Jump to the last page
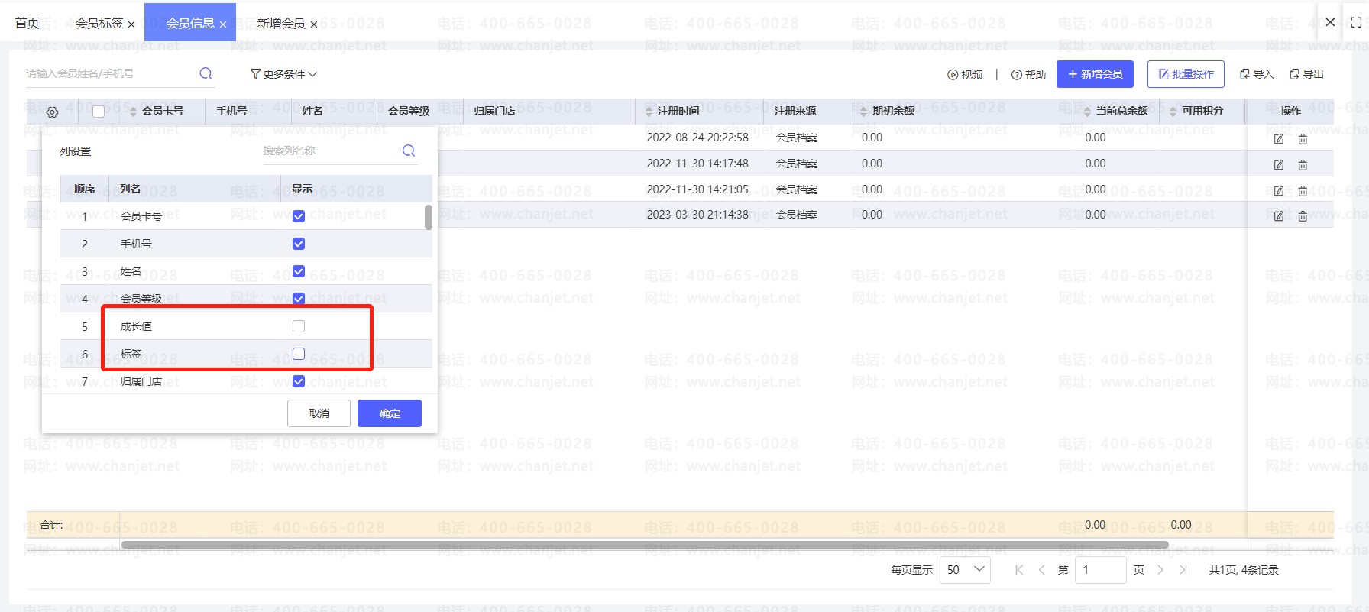Screen dimensions: 1369x612 1183,570
